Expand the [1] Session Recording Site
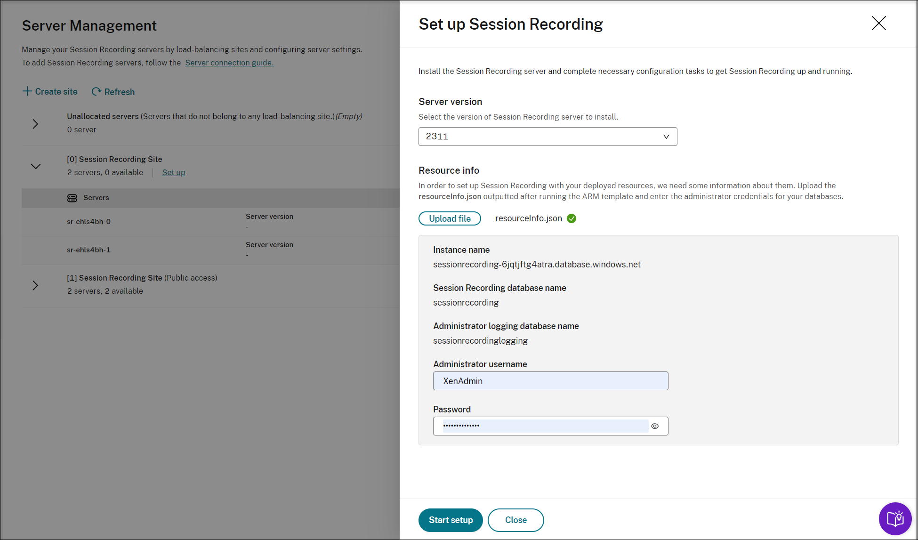 point(35,285)
